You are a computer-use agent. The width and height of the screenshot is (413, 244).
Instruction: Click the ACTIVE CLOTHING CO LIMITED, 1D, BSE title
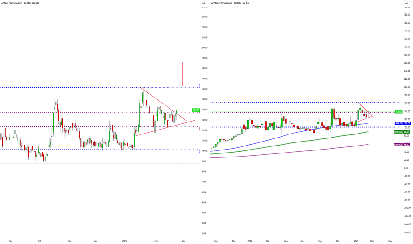click(x=20, y=4)
